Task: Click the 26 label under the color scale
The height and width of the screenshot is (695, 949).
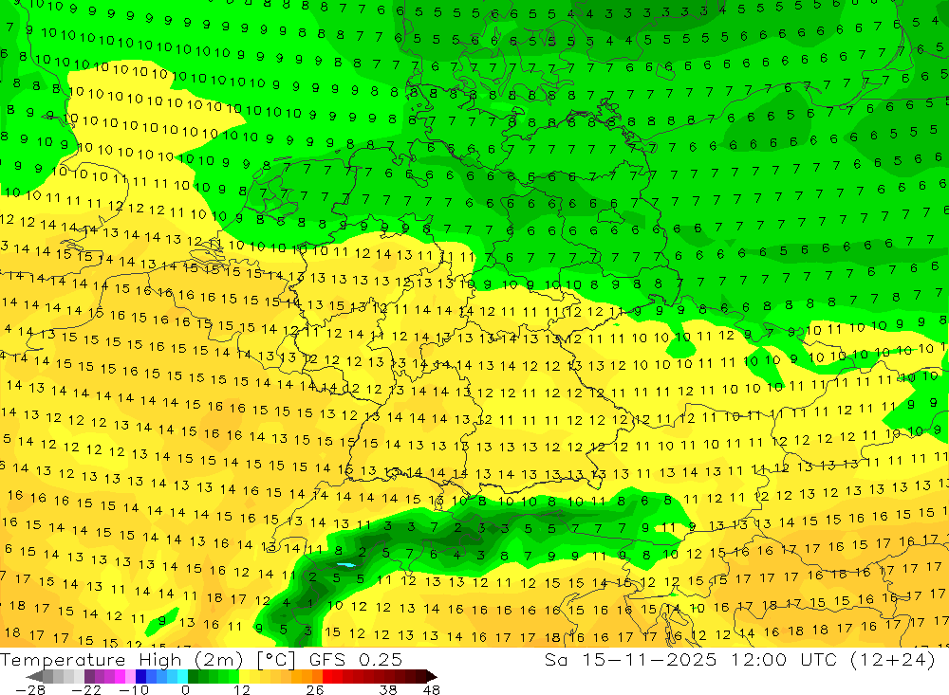Action: pos(315,689)
